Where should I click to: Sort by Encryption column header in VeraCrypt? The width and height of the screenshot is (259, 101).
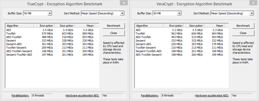pos(173,26)
